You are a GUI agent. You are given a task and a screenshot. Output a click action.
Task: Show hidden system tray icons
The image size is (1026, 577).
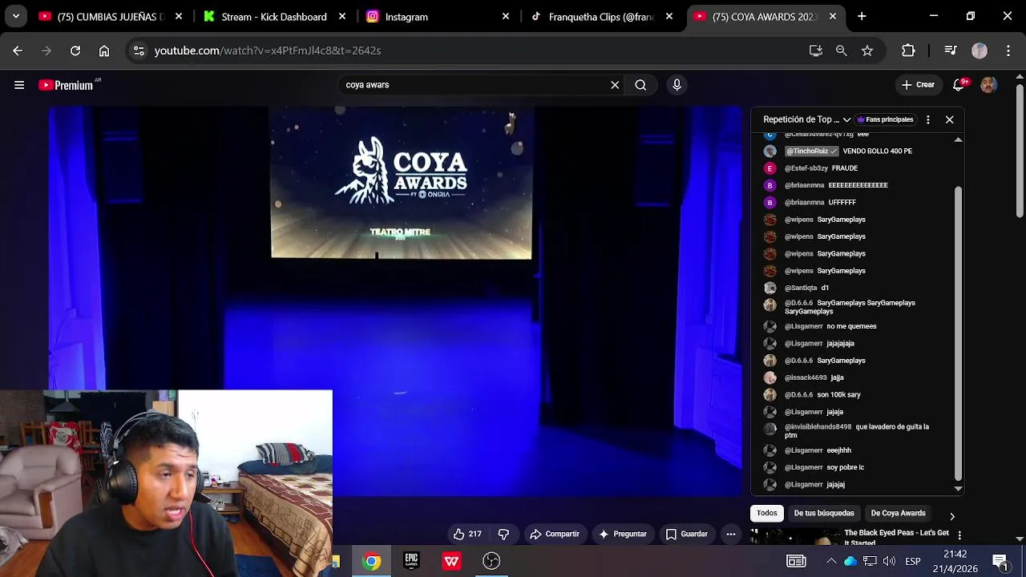(831, 561)
